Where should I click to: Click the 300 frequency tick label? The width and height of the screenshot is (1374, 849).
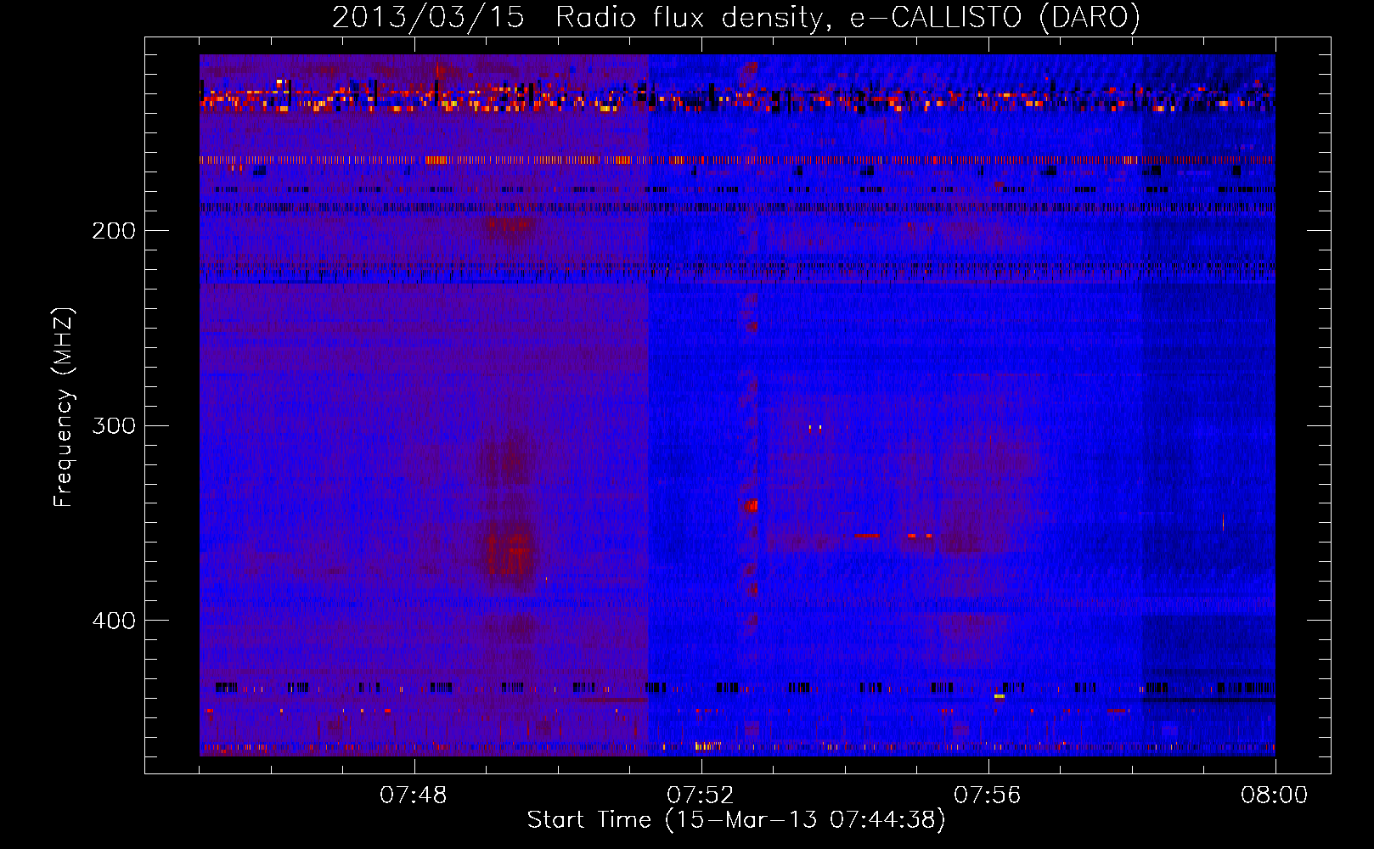point(114,426)
